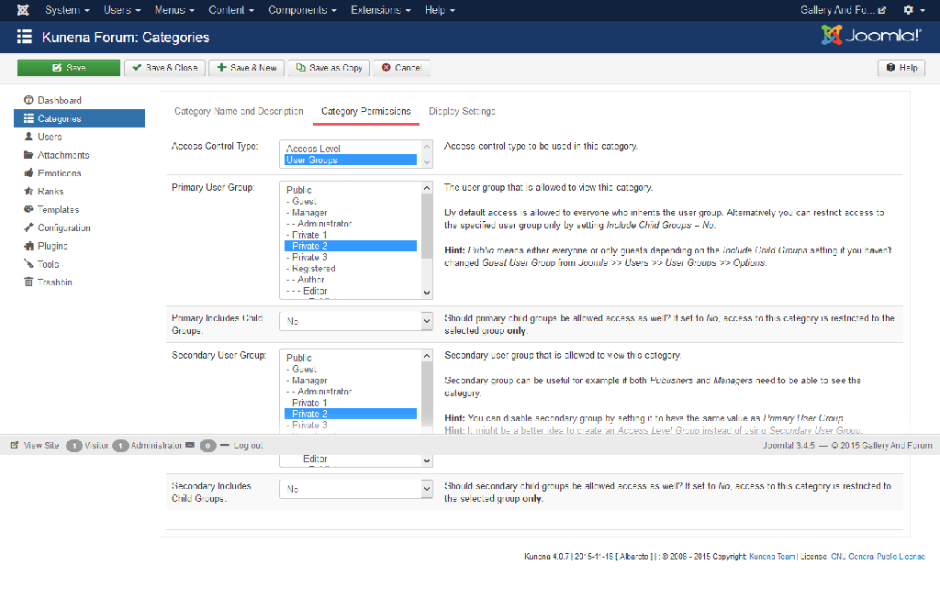Open the Components menu
The width and height of the screenshot is (940, 598).
302,10
